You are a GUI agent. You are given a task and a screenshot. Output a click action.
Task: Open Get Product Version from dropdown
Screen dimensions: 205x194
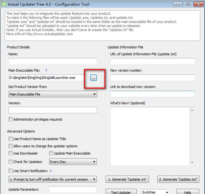click(53, 94)
